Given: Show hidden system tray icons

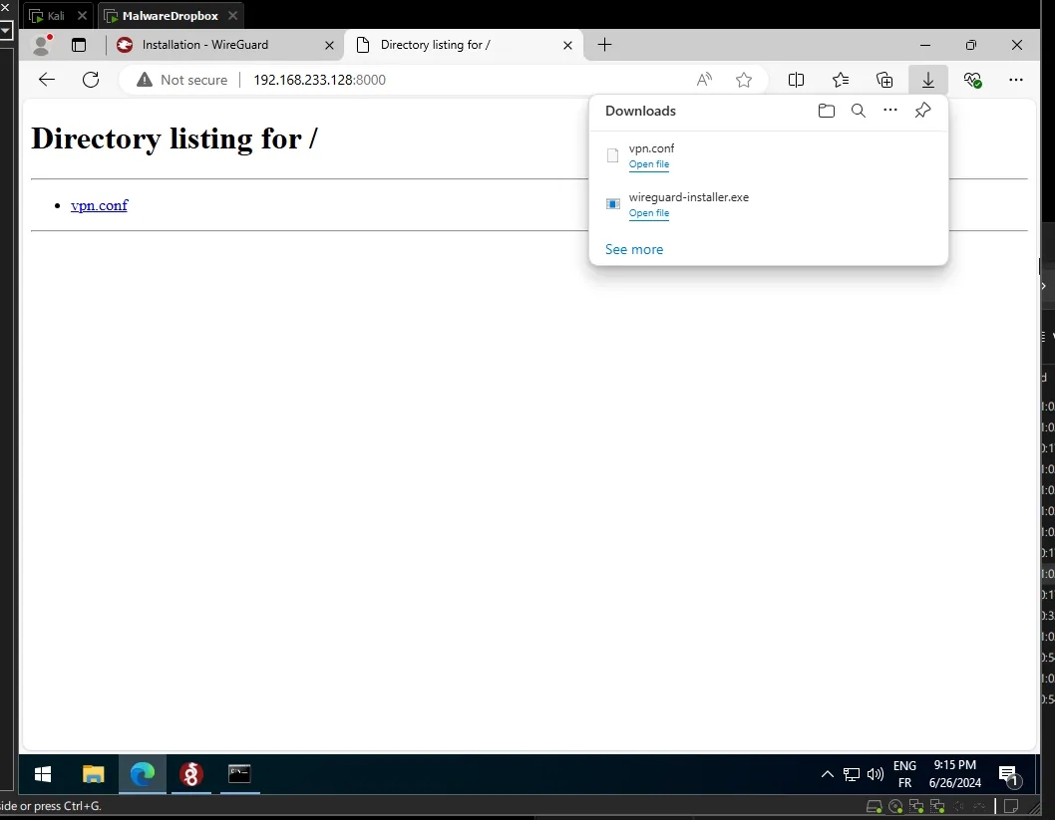Looking at the screenshot, I should pyautogui.click(x=827, y=774).
